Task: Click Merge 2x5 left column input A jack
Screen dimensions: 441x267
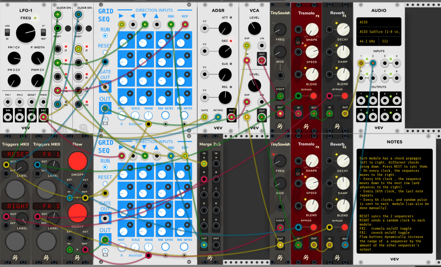Action: (x=204, y=164)
